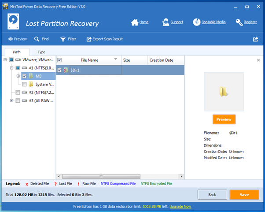Click the Export Scan Result icon
This screenshot has width=265, height=212.
coord(89,39)
